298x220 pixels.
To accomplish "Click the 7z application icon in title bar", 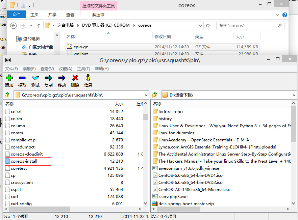I will coord(8,60).
